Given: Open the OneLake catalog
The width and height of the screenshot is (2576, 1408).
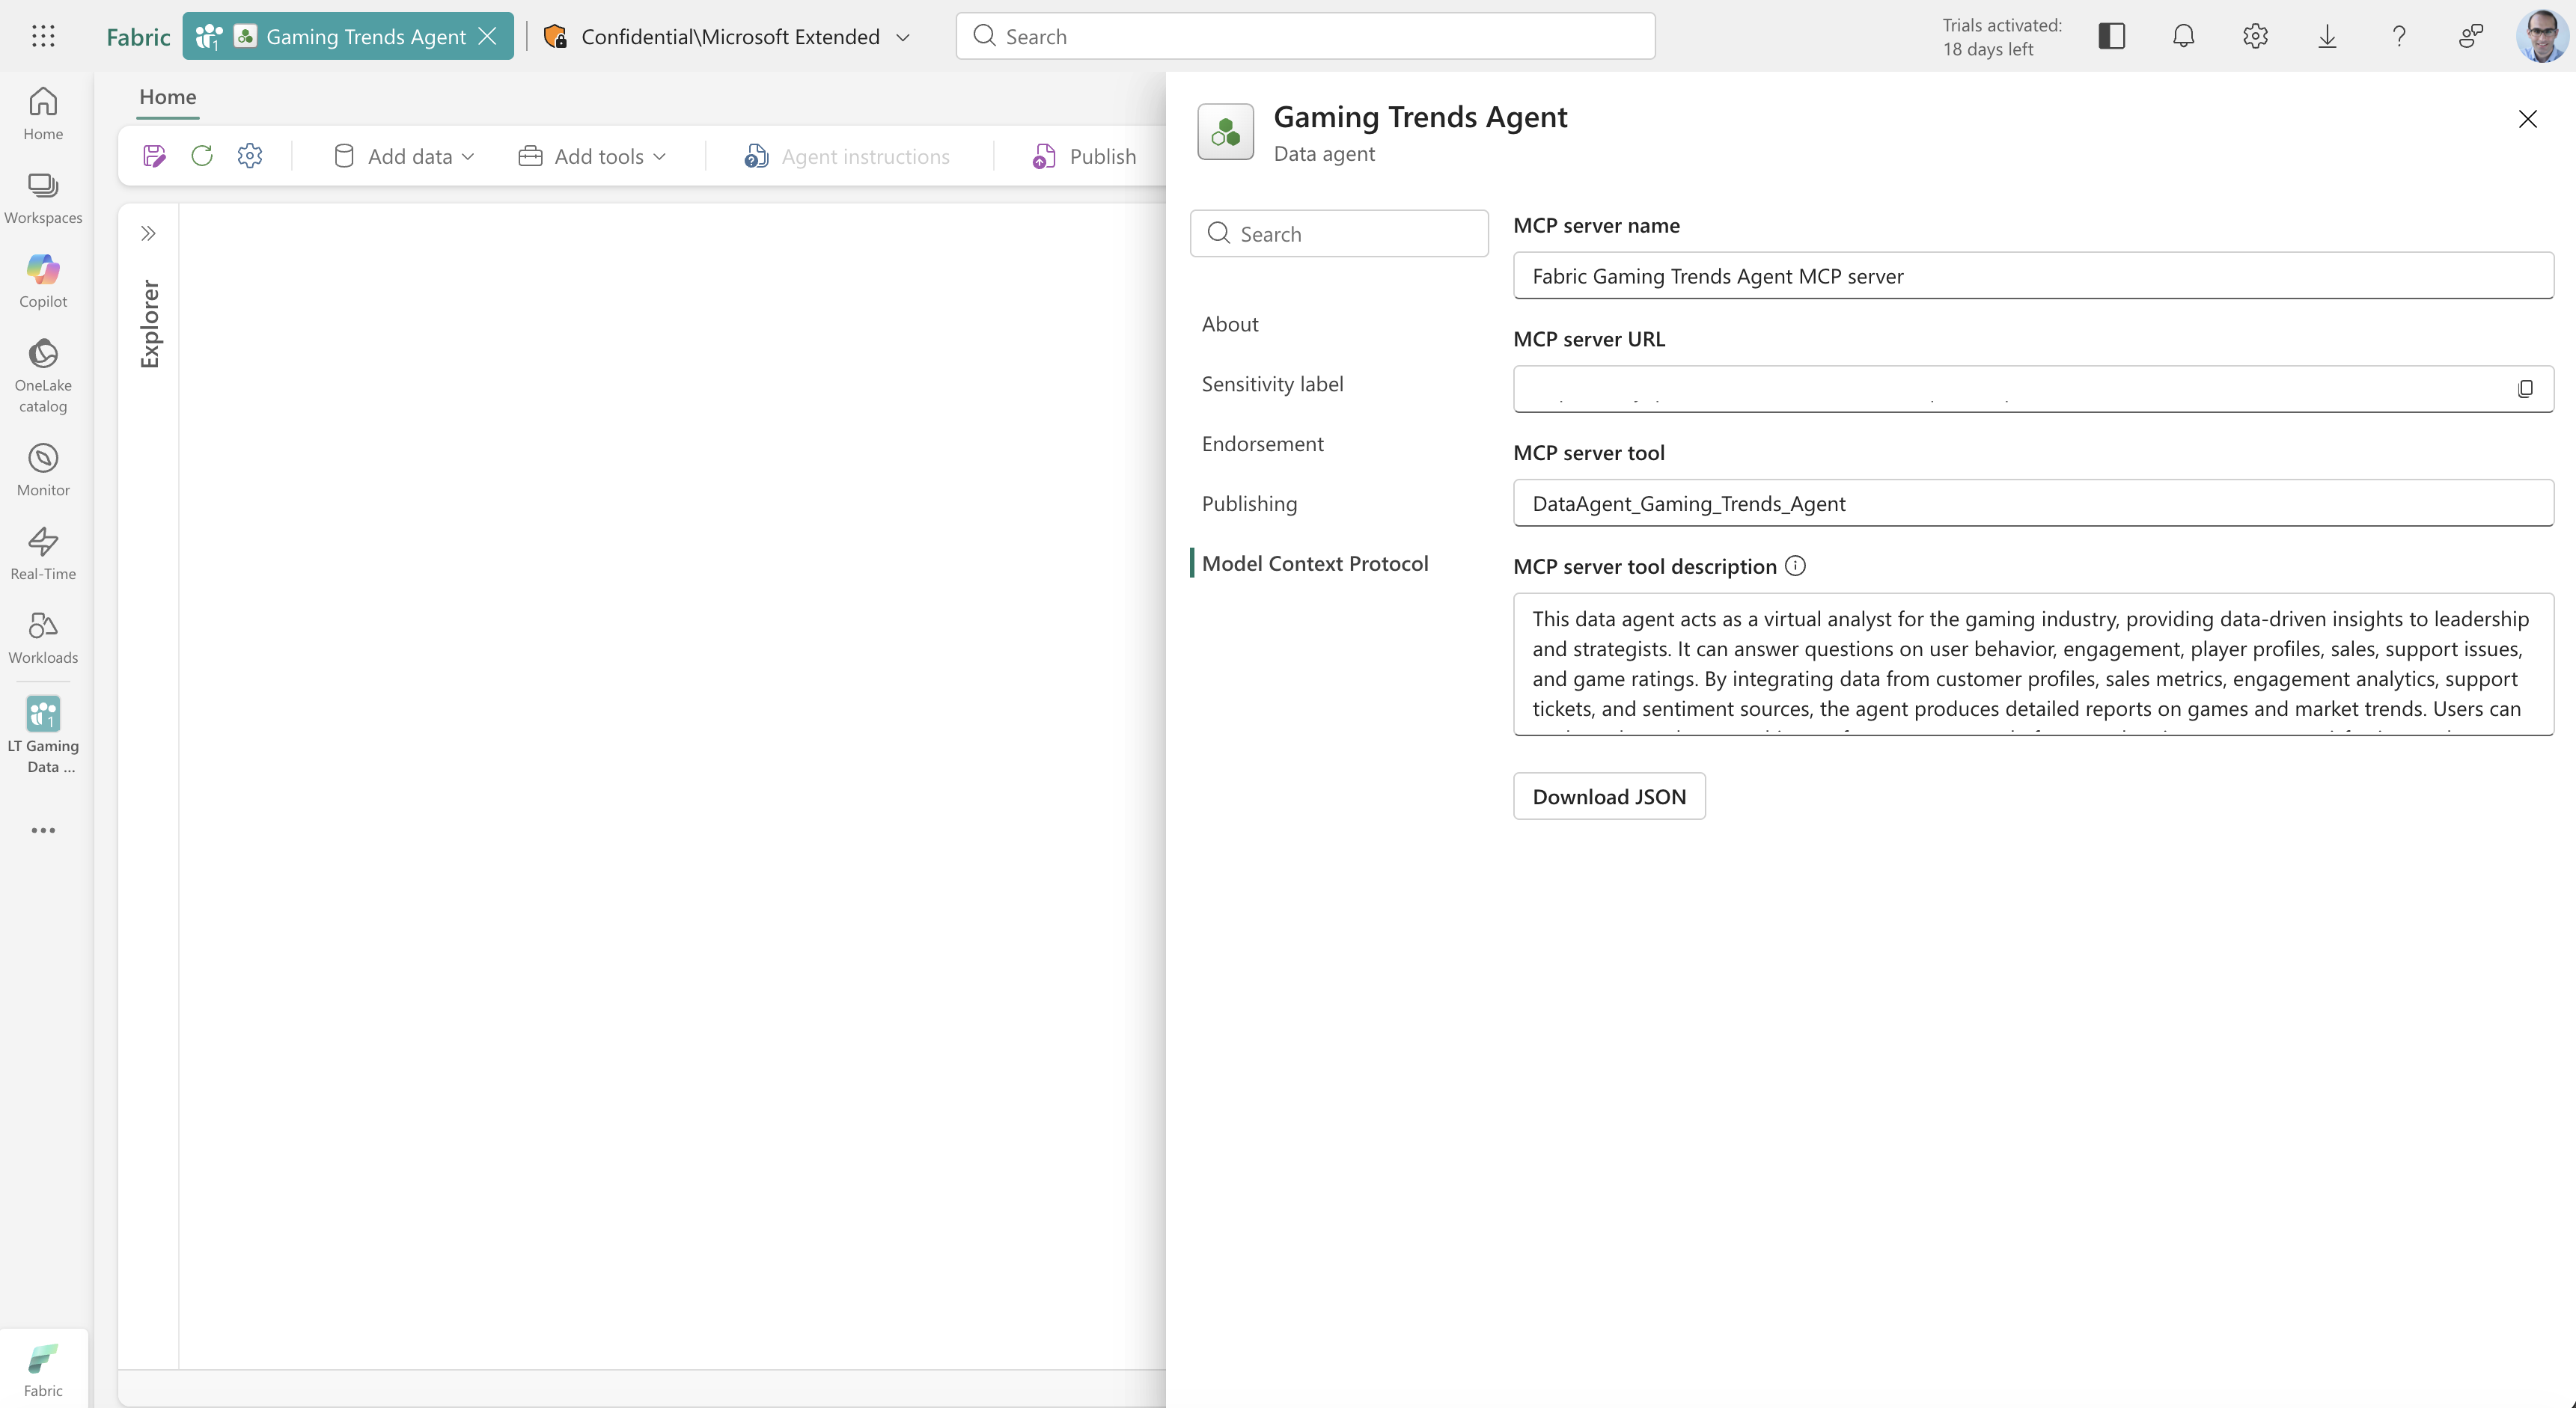Looking at the screenshot, I should (x=43, y=375).
